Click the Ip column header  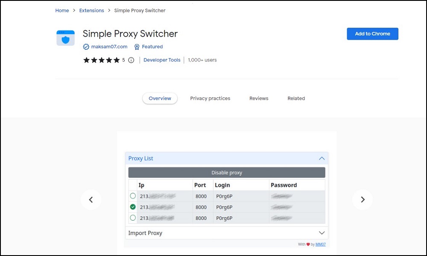(x=141, y=185)
